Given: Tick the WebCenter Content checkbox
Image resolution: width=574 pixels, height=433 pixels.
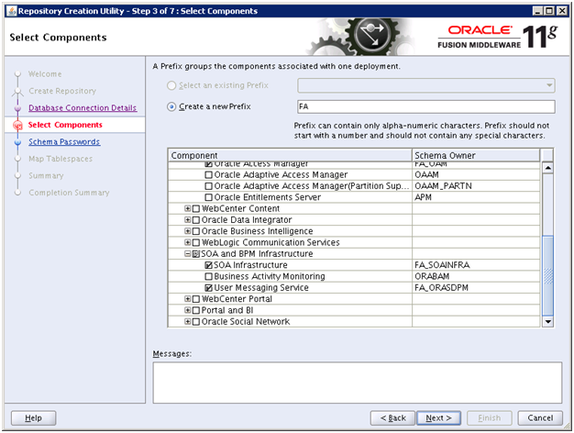Looking at the screenshot, I should [x=196, y=209].
